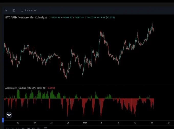Click the fx indicators function icon

pyautogui.click(x=22, y=10)
